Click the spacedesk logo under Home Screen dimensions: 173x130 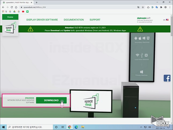coord(10,28)
